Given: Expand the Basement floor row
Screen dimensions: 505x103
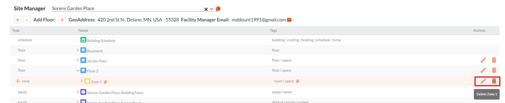Looking at the screenshot, I should click(x=77, y=50).
